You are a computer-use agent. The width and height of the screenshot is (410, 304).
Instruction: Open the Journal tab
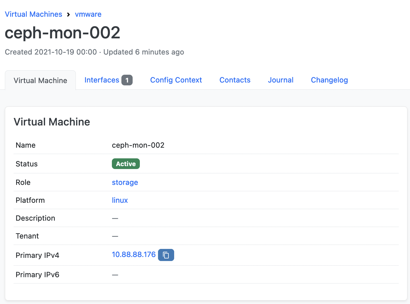click(x=281, y=80)
